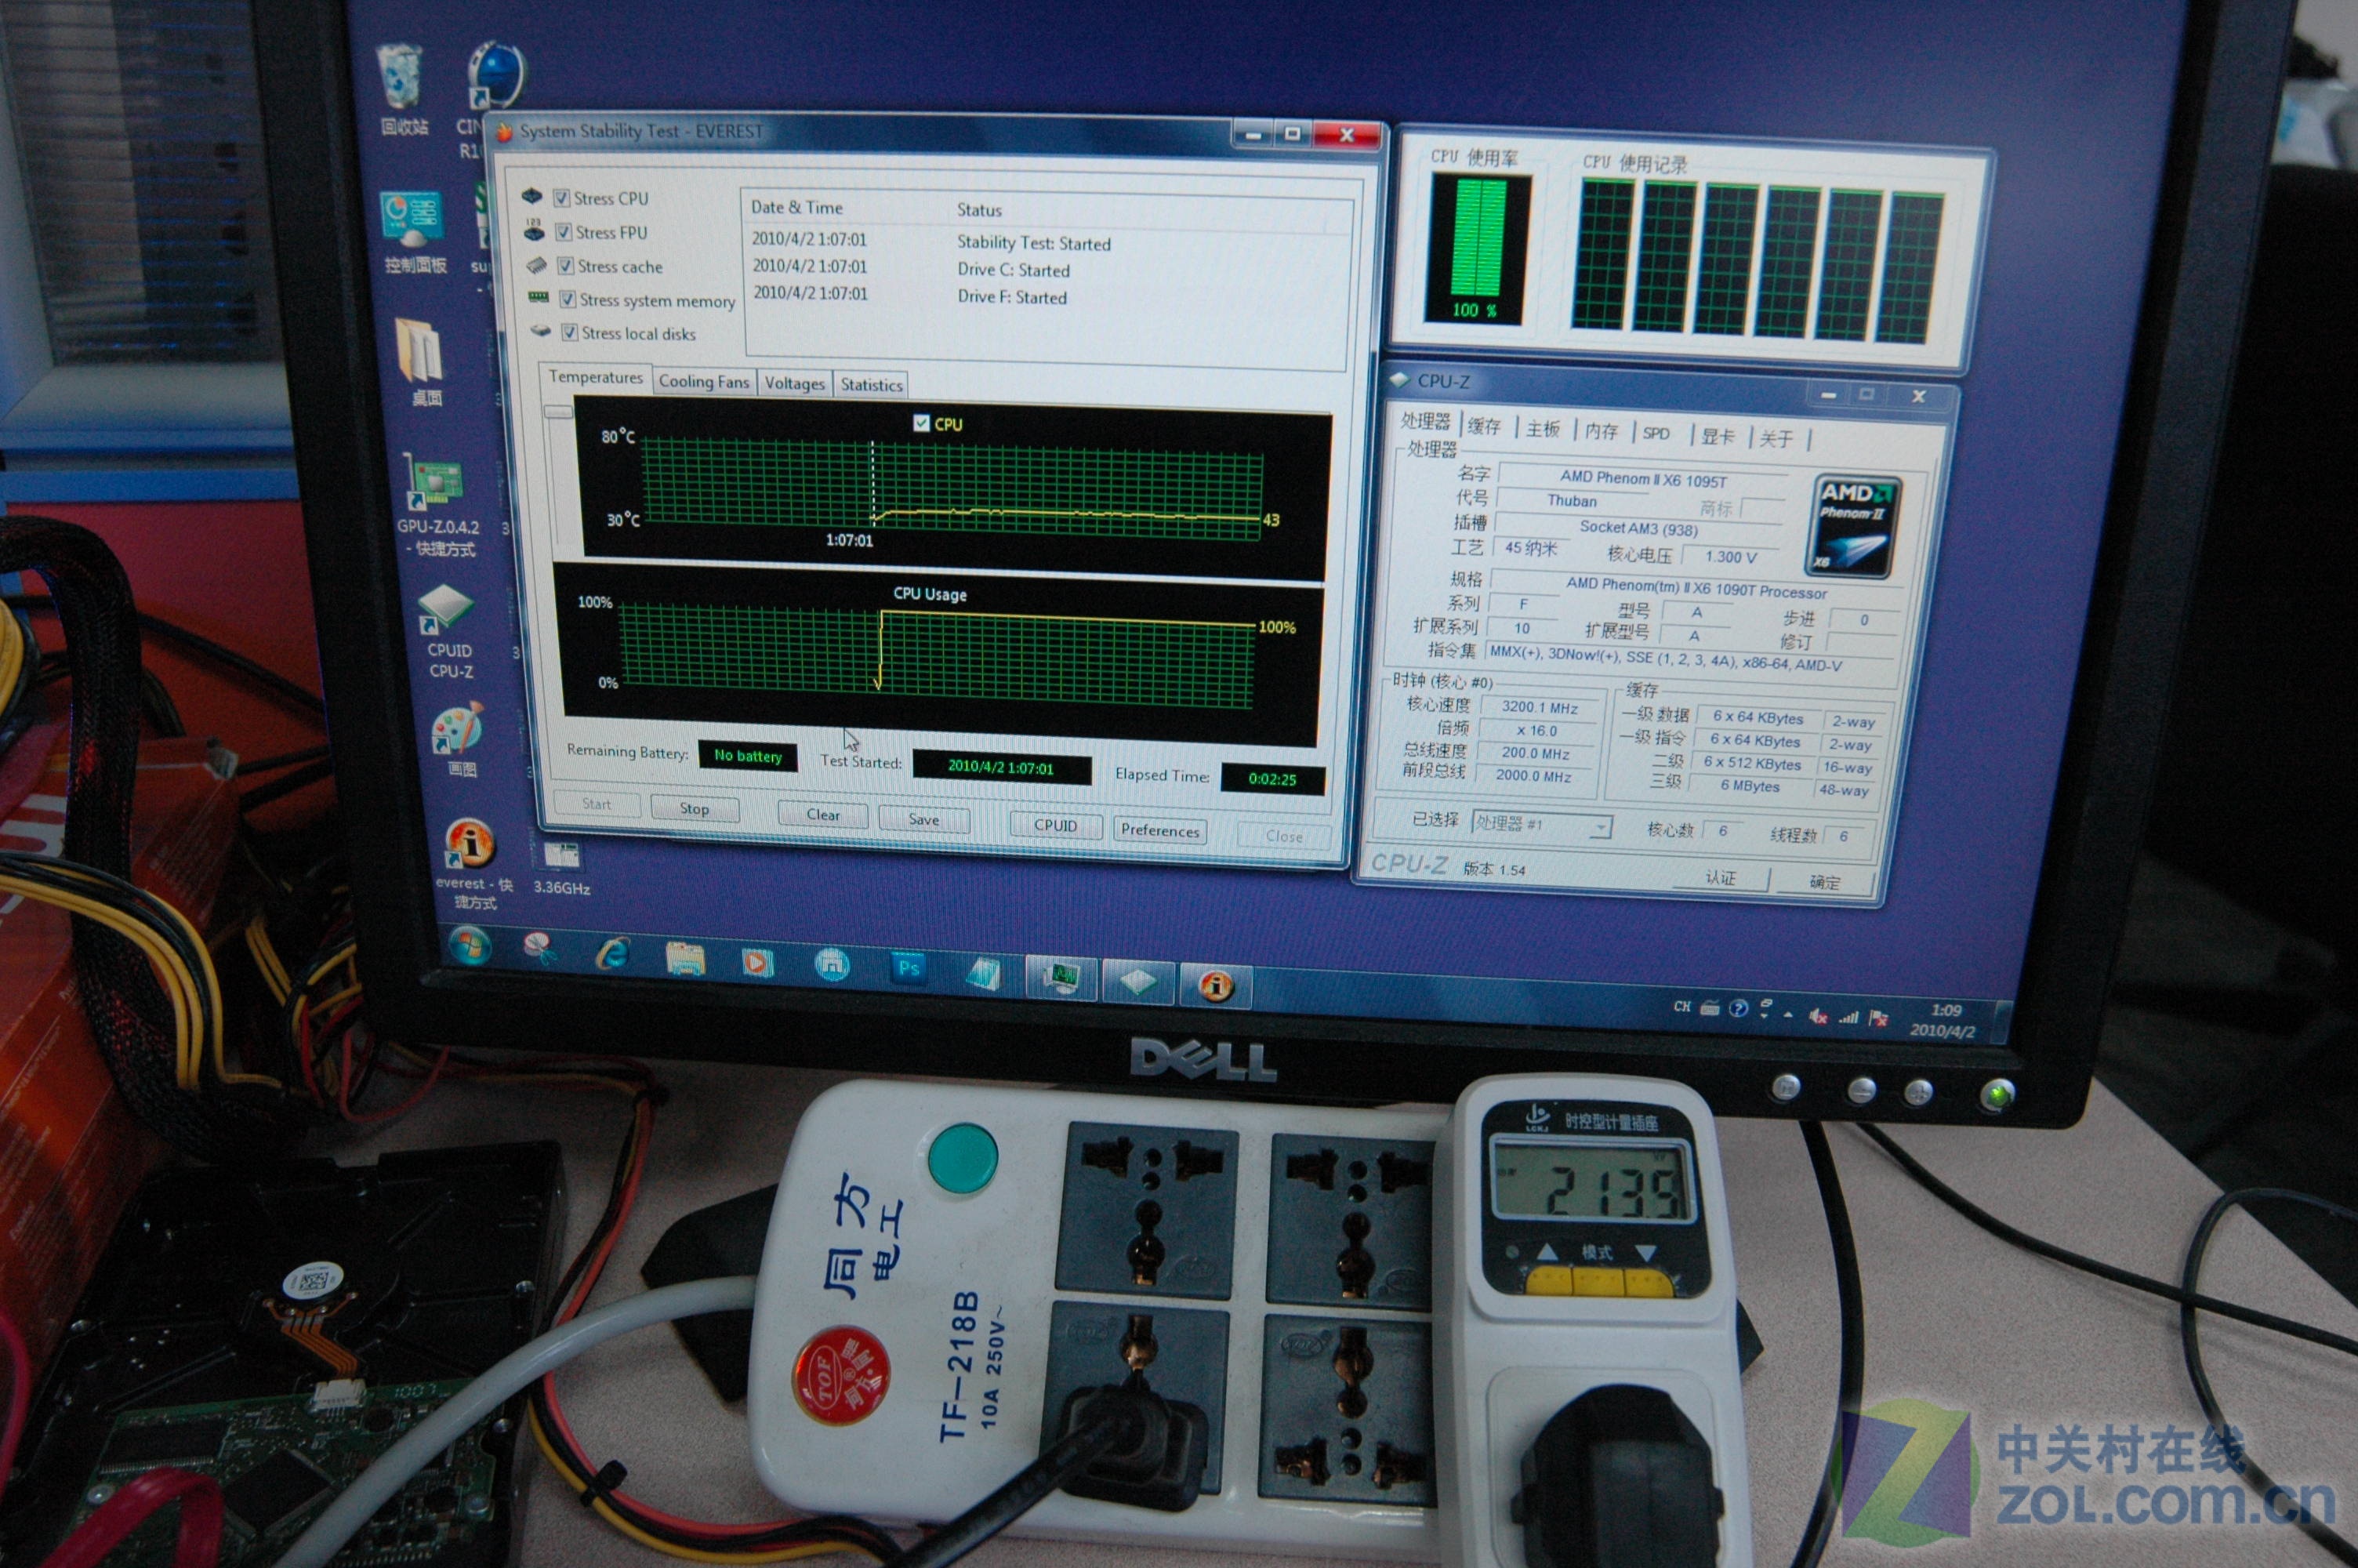Image resolution: width=2358 pixels, height=1568 pixels.
Task: Open the Action Center flag tray icon
Action: tap(1879, 1019)
